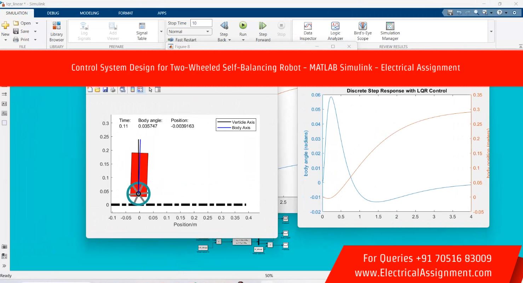Expand the simulation mode Normal dropdown
This screenshot has height=283, width=523.
point(208,31)
